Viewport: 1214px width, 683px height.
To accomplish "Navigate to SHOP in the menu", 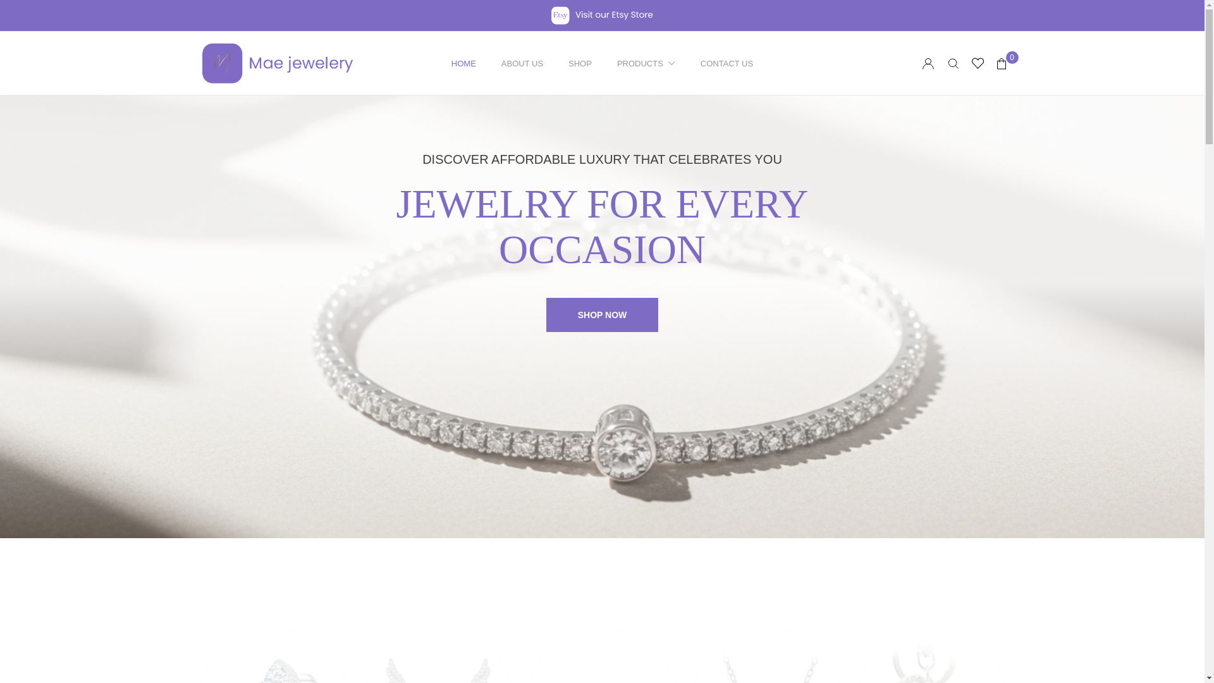I will (580, 64).
